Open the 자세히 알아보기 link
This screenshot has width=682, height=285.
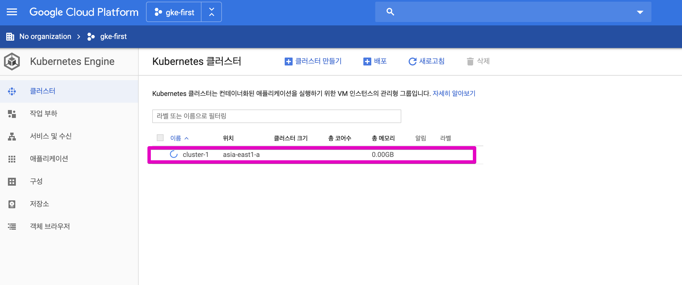[x=454, y=93]
